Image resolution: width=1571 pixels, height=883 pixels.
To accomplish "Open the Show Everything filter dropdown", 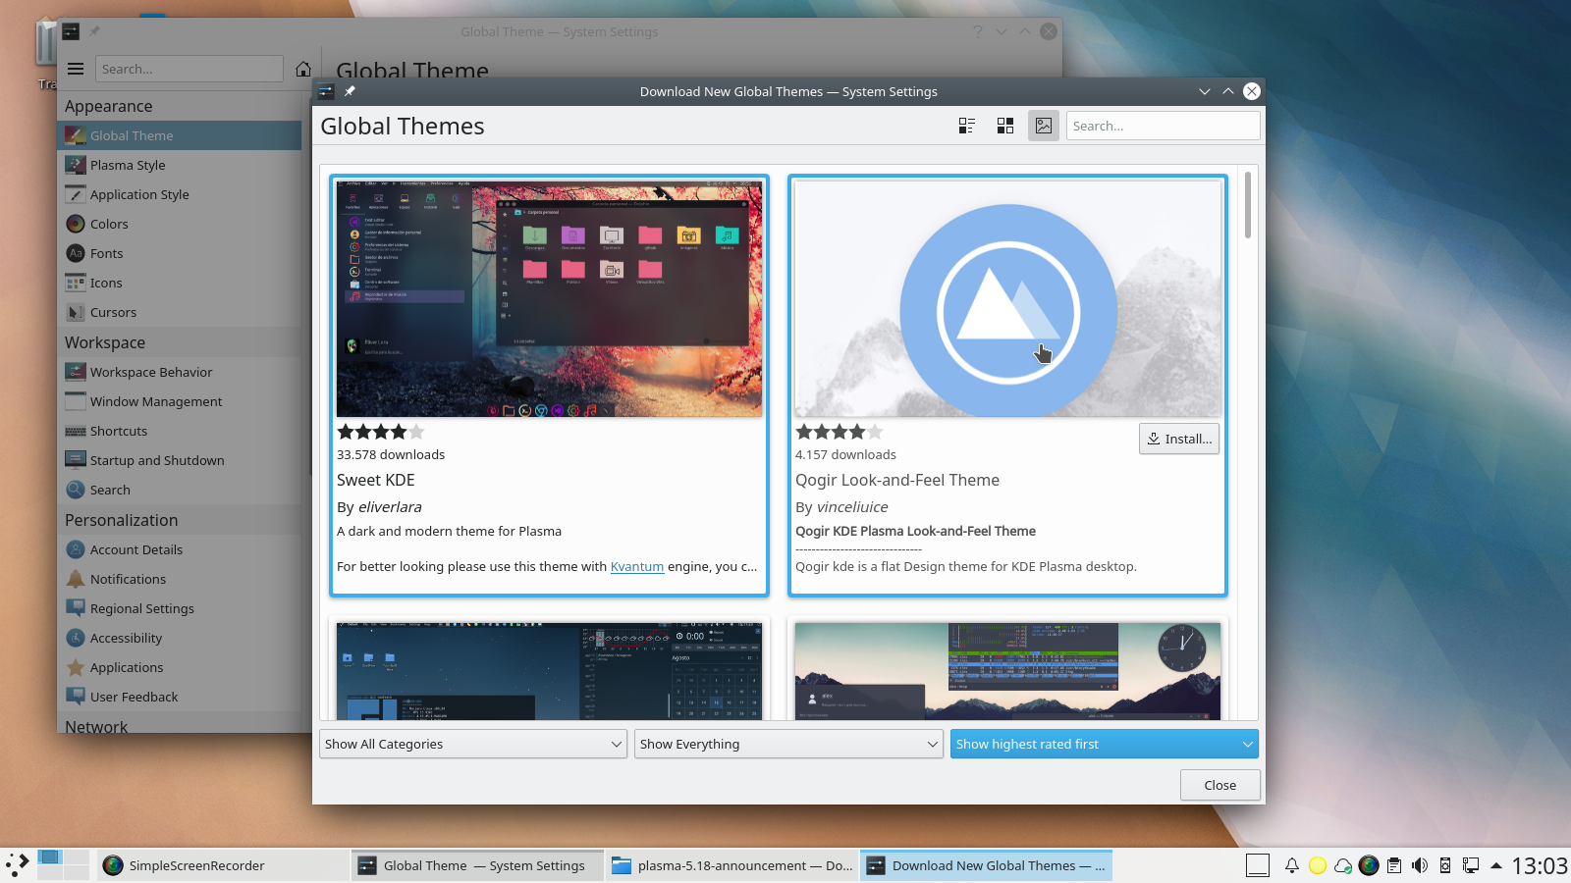I will (x=788, y=744).
